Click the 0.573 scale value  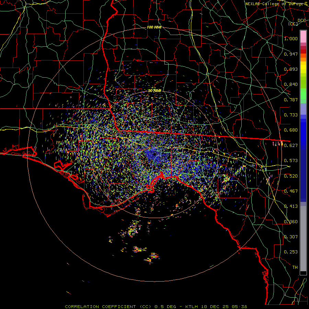(x=291, y=160)
